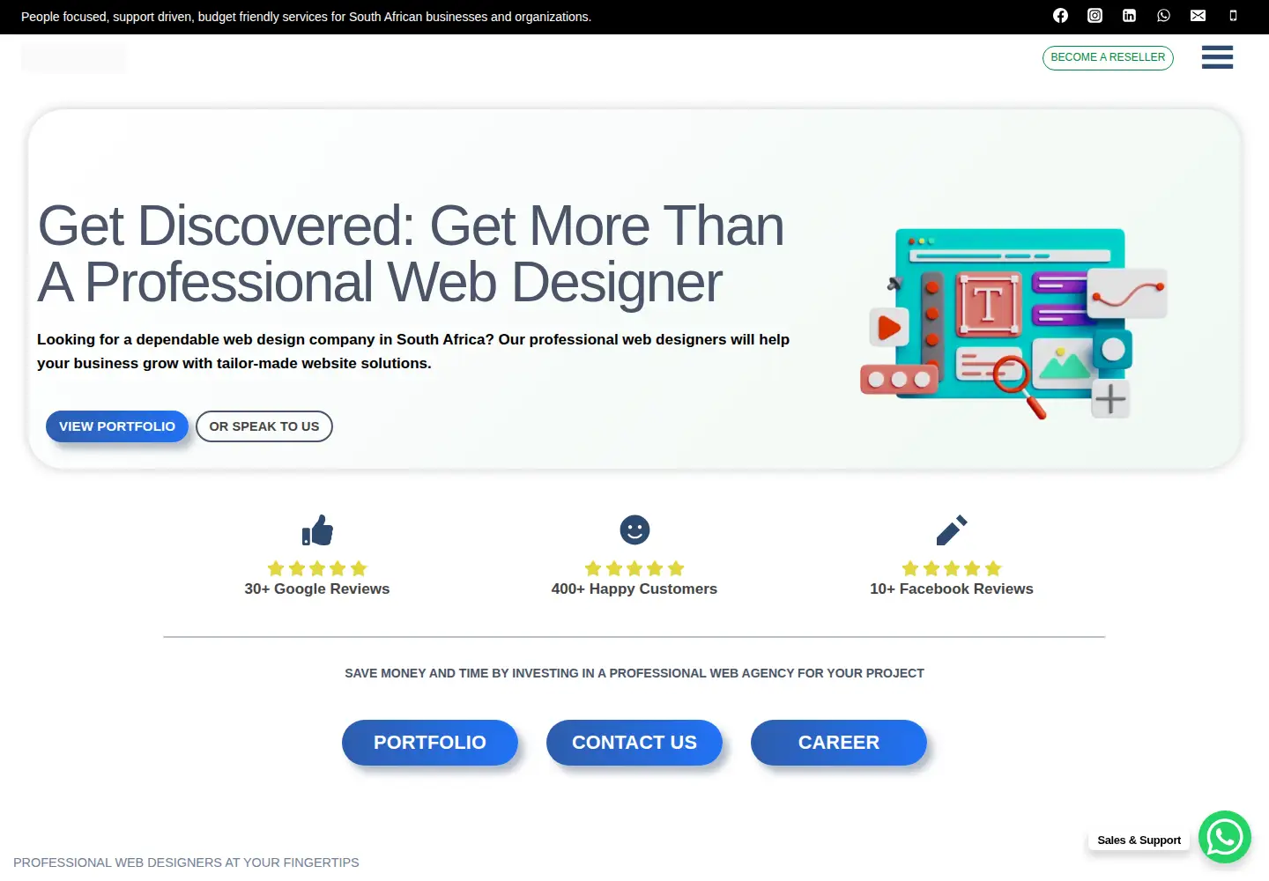Open the Facebook page icon
Viewport: 1269px width, 881px height.
tap(1060, 16)
